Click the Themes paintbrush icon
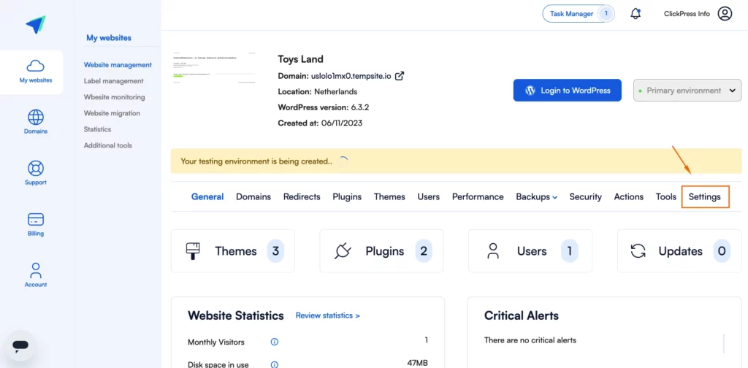 [193, 250]
